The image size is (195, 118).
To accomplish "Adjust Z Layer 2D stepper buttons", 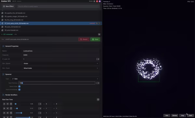I will click(x=98, y=59).
